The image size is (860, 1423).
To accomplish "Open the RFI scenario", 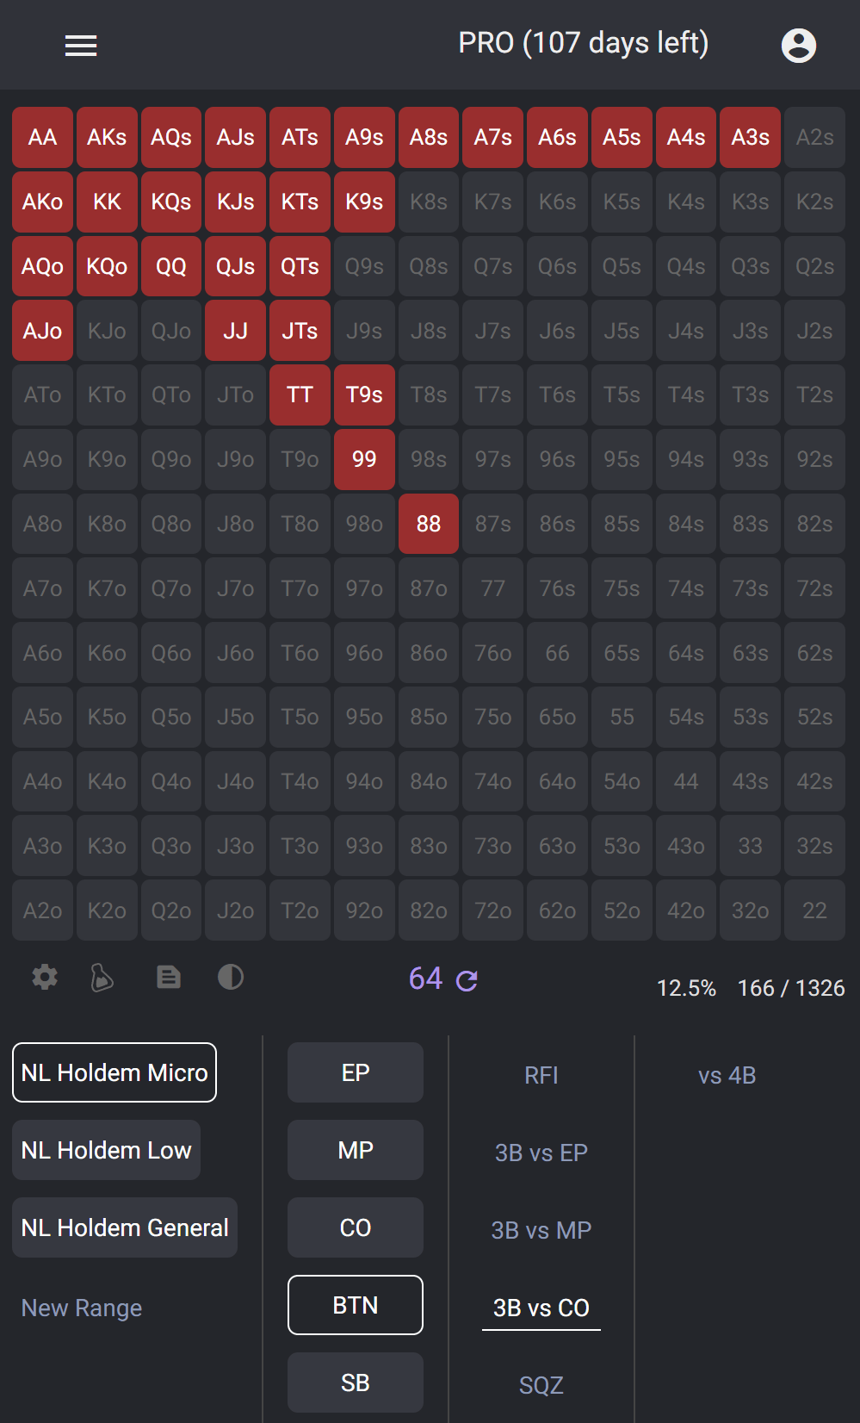I will [x=541, y=1075].
